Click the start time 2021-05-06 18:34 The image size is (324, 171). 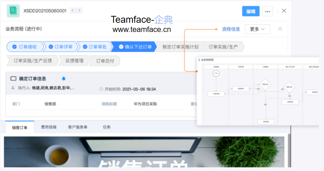point(139,89)
